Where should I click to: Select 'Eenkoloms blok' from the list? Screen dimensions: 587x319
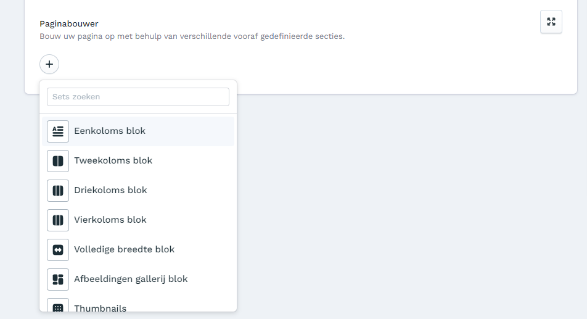pos(110,131)
